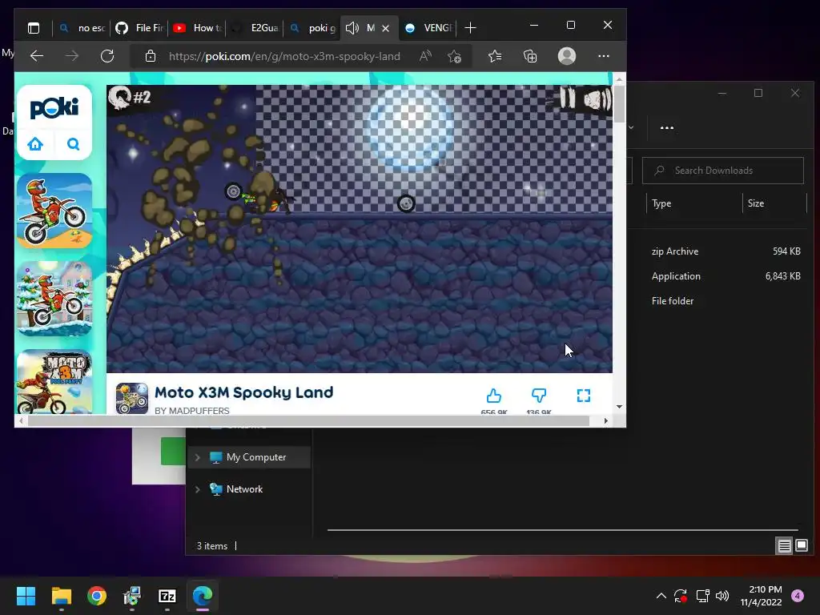Open the notification center badge
The width and height of the screenshot is (820, 615).
pyautogui.click(x=798, y=596)
